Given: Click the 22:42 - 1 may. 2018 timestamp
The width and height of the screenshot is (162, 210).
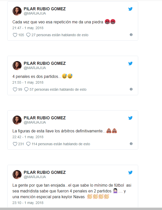Looking at the screenshot, I should tap(28, 137).
